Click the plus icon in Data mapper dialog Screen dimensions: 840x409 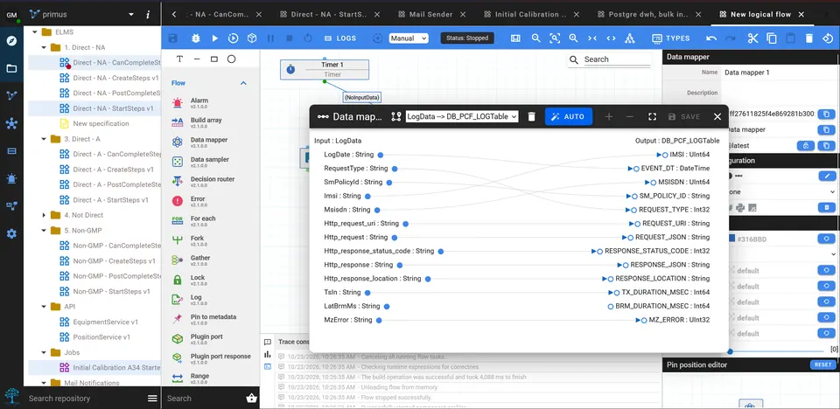pyautogui.click(x=609, y=117)
